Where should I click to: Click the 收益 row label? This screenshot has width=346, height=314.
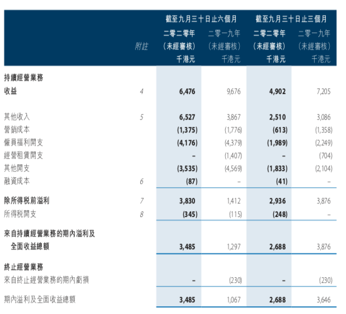(x=11, y=91)
